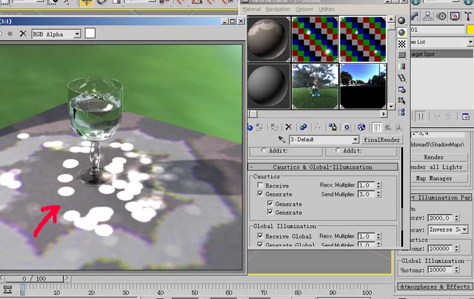This screenshot has height=299, width=474.
Task: Uncheck second indented Generate checkbox
Action: (x=270, y=212)
